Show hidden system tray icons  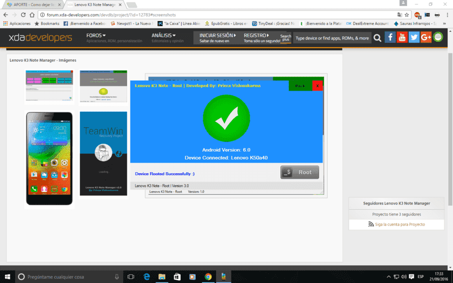click(389, 276)
